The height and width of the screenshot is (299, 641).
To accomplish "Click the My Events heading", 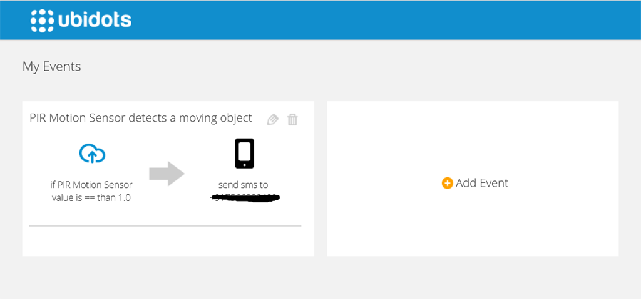I will 51,66.
